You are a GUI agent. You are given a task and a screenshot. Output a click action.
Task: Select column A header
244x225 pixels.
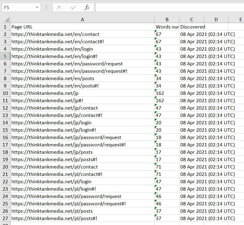[82, 20]
